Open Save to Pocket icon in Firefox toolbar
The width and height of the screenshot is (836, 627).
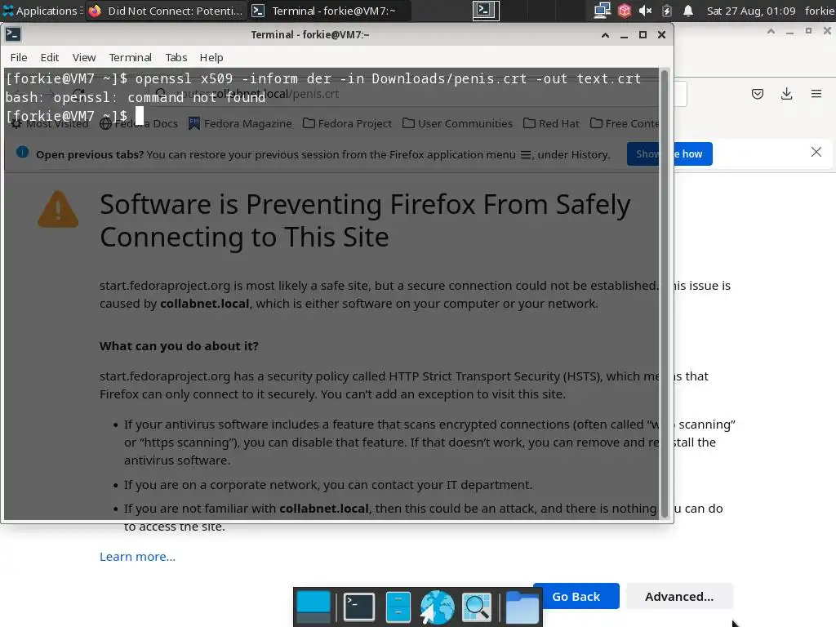(758, 95)
